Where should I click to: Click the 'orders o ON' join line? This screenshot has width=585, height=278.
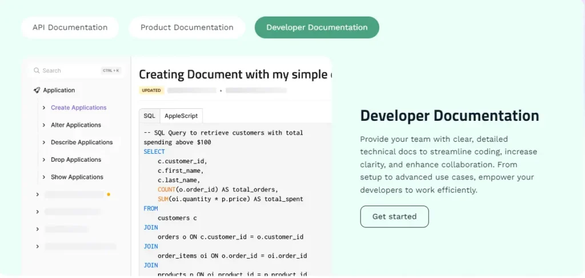coord(230,237)
